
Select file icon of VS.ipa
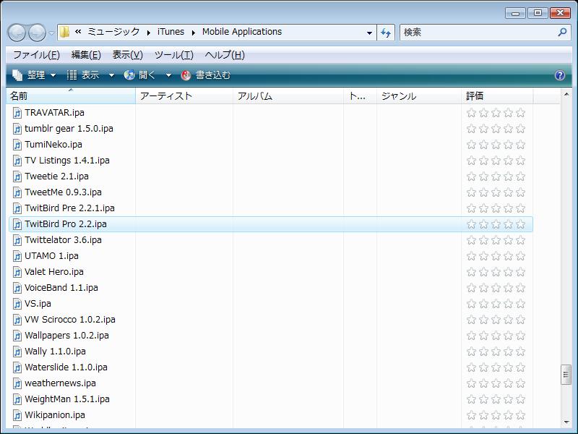pyautogui.click(x=17, y=303)
